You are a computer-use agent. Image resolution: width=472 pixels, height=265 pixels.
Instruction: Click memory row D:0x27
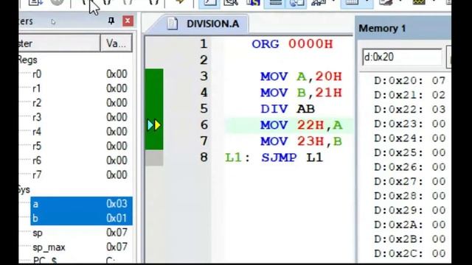410,182
